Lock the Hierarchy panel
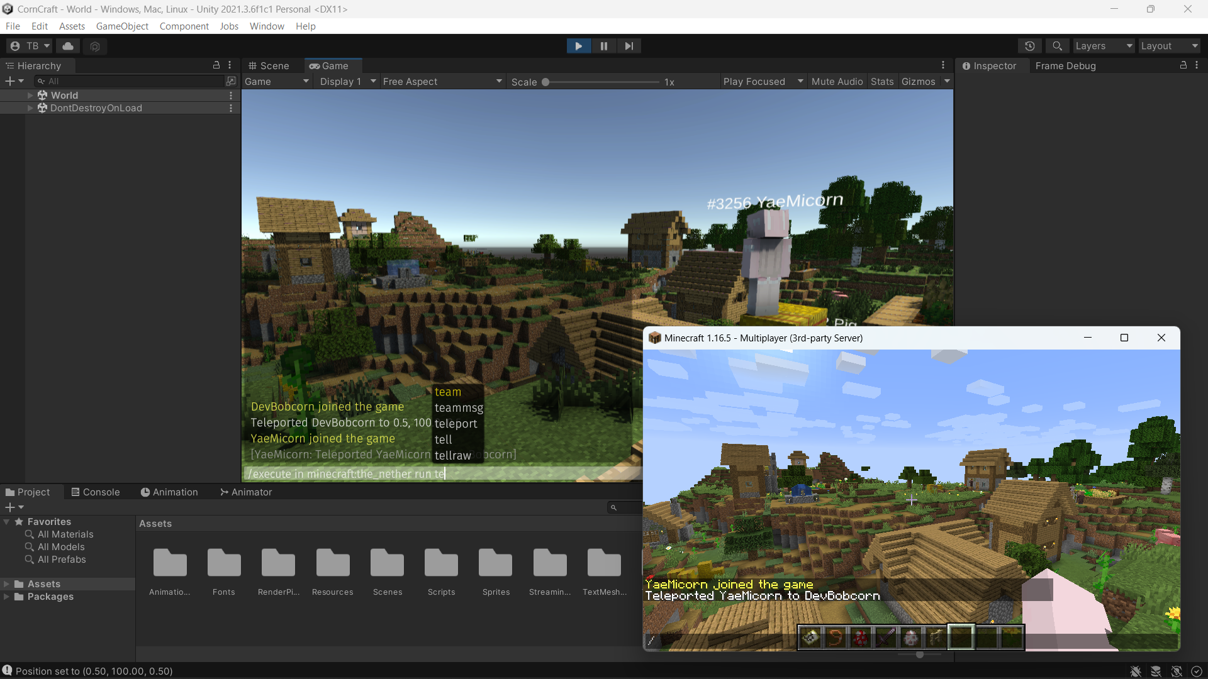The height and width of the screenshot is (679, 1208). pyautogui.click(x=216, y=65)
